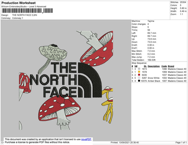Click the Trims value 50
188x145 pixels.
(149, 30)
